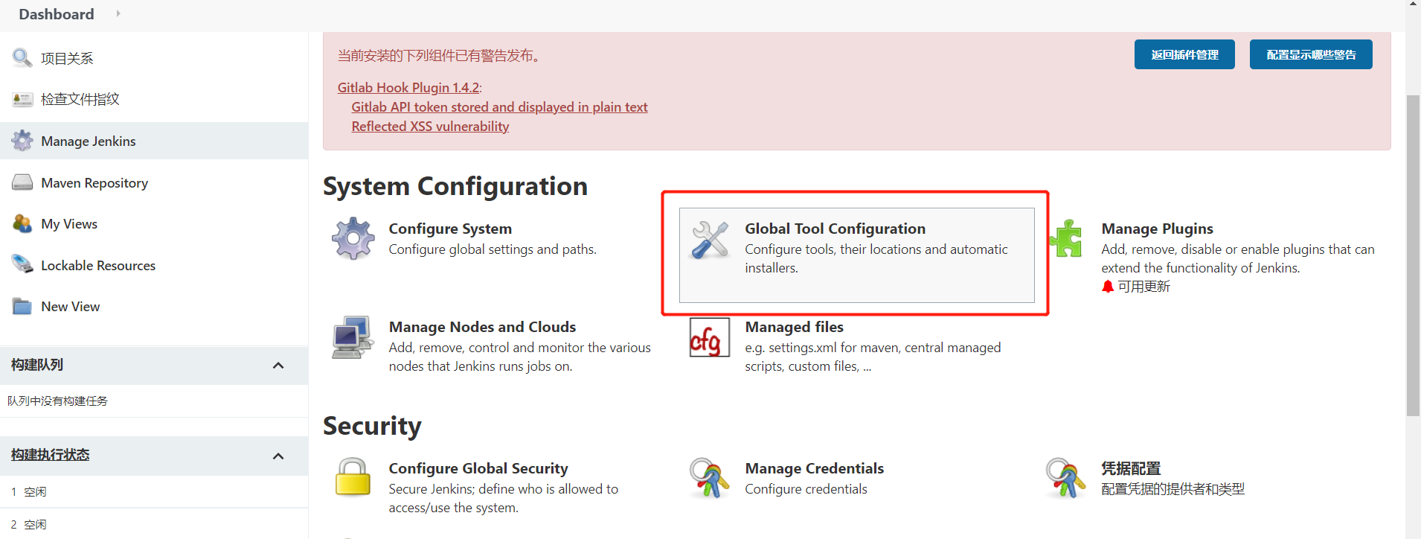Select Lockable Resources in the sidebar
The image size is (1421, 539).
[x=97, y=266]
